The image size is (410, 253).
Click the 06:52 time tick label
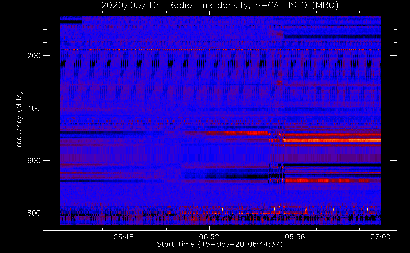tap(209, 237)
